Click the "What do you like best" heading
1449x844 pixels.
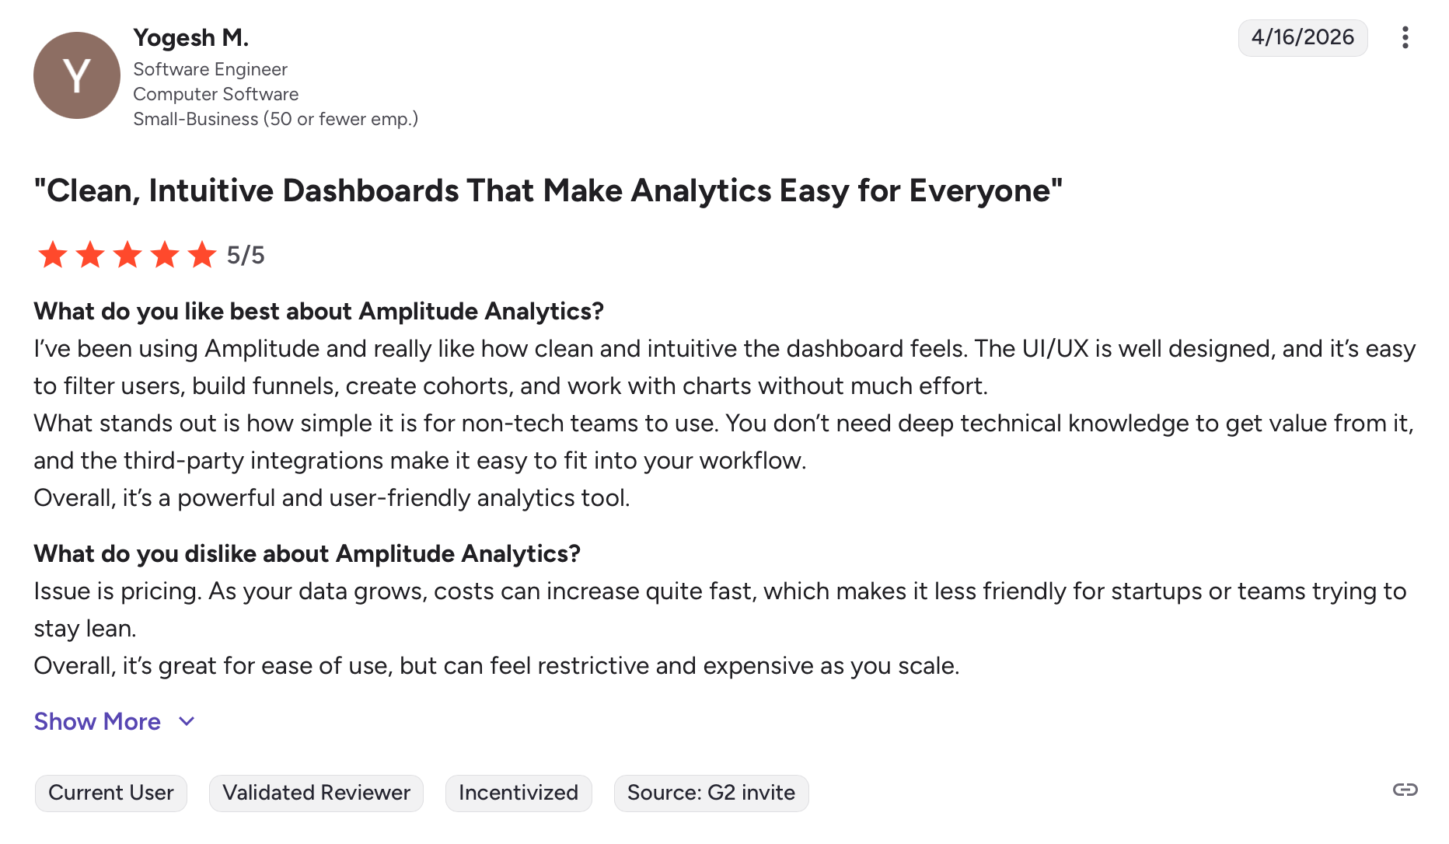[x=319, y=312]
